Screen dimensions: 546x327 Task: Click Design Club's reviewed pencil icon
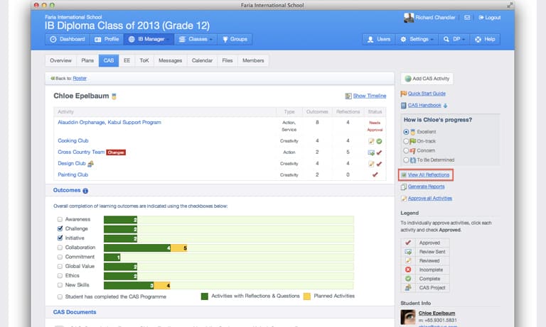click(x=371, y=164)
